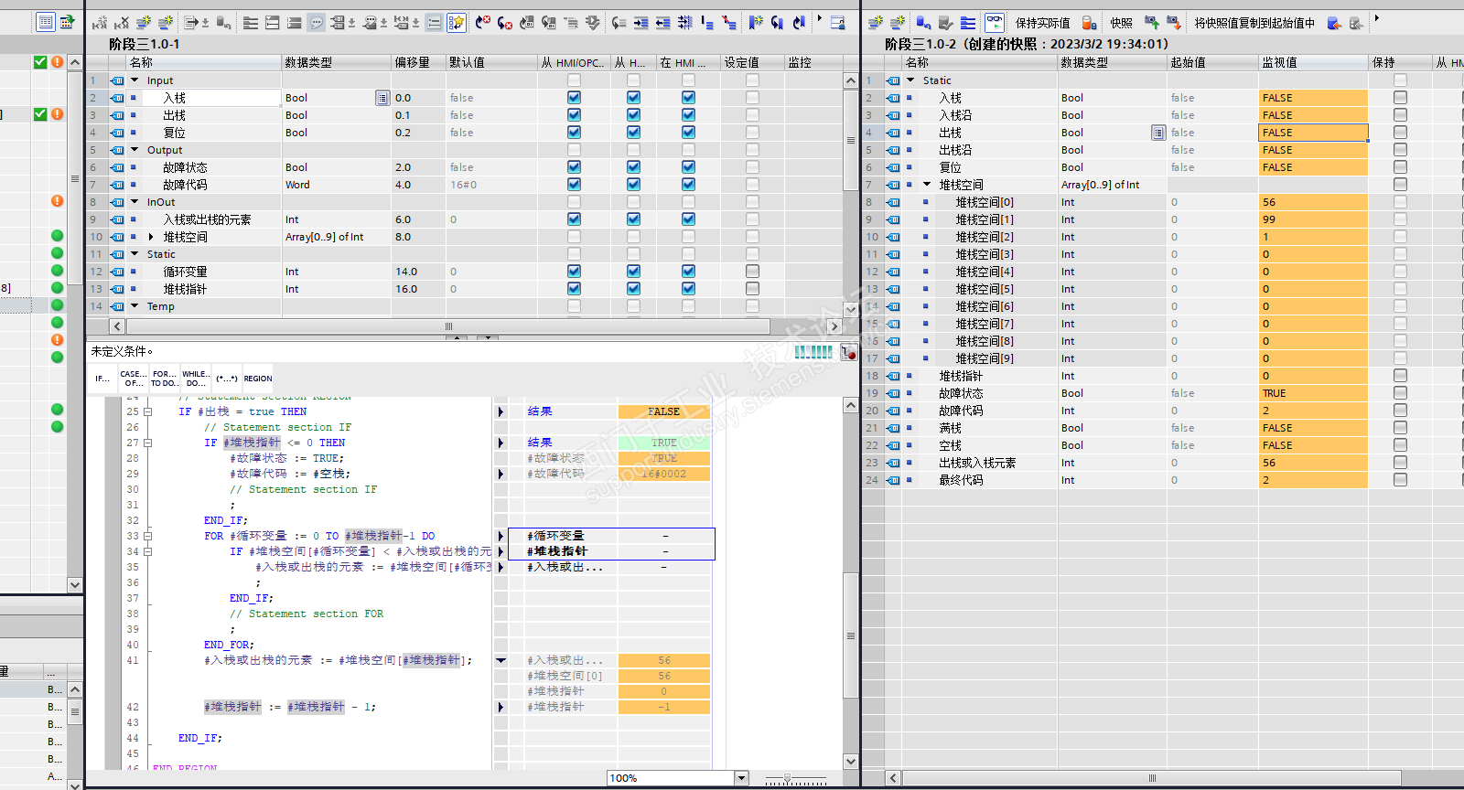Click the copy-to-start-values icon with orange arrow
The image size is (1464, 790).
point(1334,23)
